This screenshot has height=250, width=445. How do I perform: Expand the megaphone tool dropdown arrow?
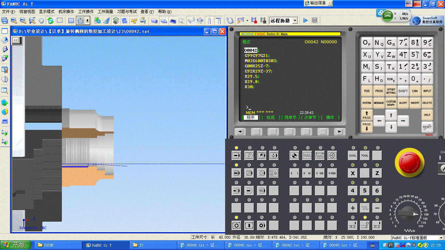(247, 21)
